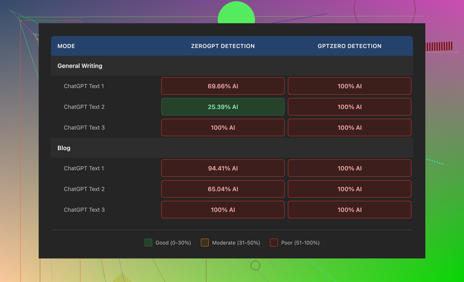Viewport: 464px width, 282px height.
Task: Select the Blog section row
Action: [64, 148]
